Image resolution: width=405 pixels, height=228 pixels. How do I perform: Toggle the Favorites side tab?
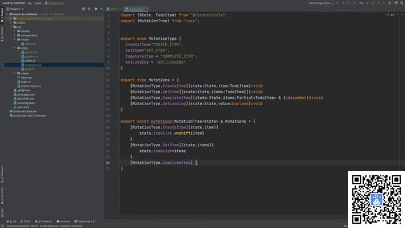3,196
